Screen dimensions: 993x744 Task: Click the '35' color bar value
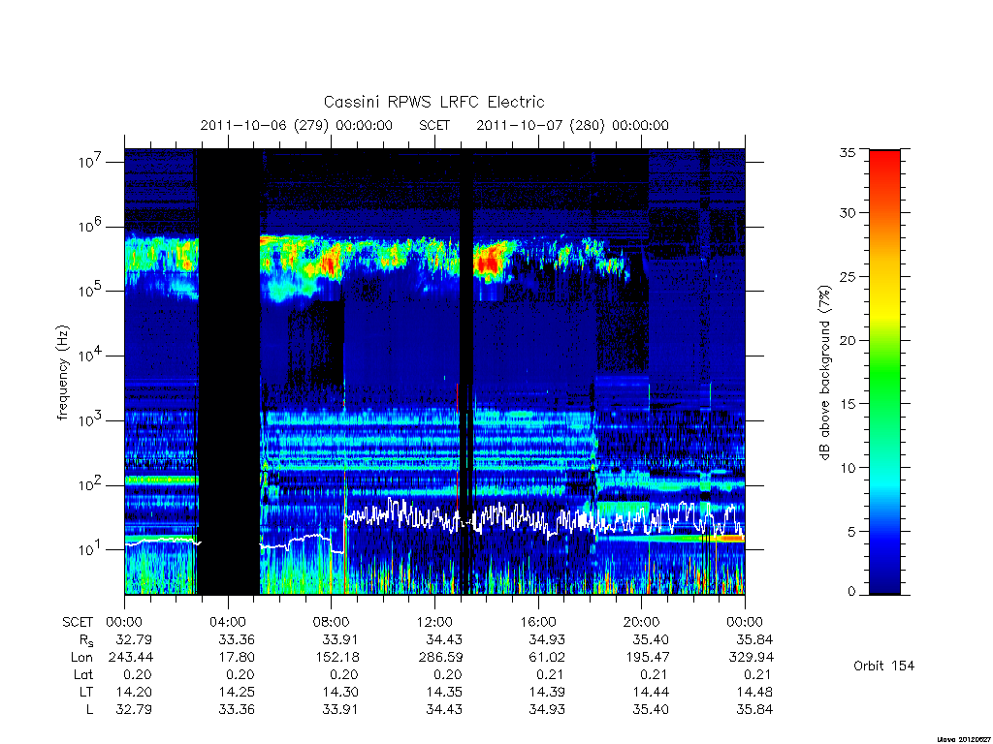(x=847, y=152)
